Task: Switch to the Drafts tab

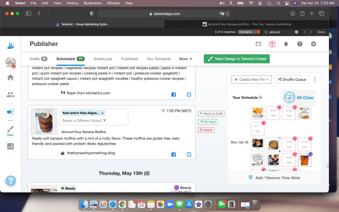Action: [x=38, y=59]
